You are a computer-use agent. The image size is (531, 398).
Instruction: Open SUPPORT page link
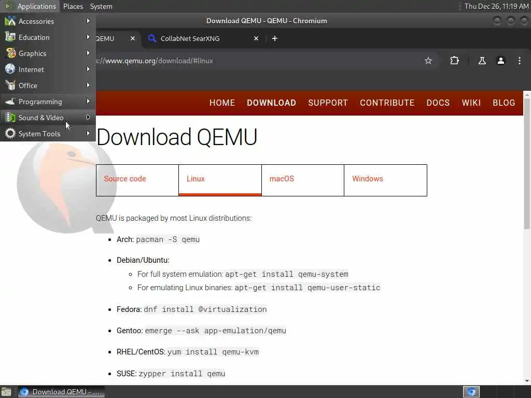(x=328, y=103)
